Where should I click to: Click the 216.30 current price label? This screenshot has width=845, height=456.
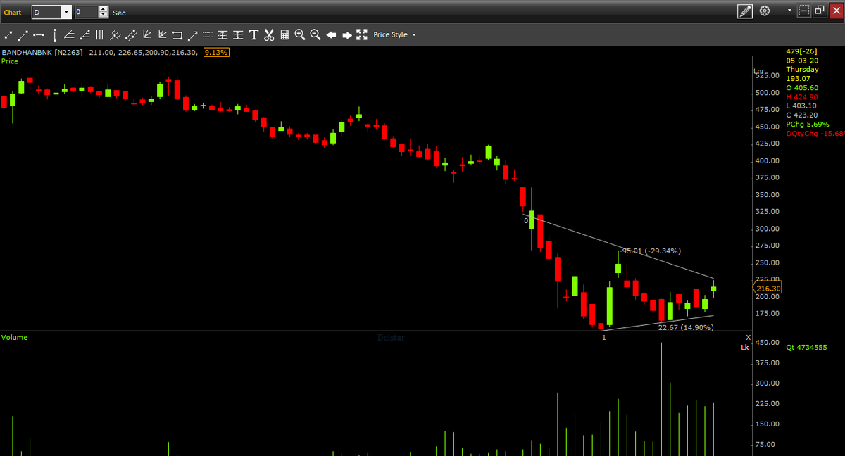[768, 288]
